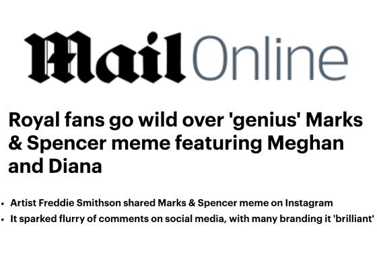Click 'Diana' in the headline
Viewport: 377px width, 253px height.
click(75, 166)
